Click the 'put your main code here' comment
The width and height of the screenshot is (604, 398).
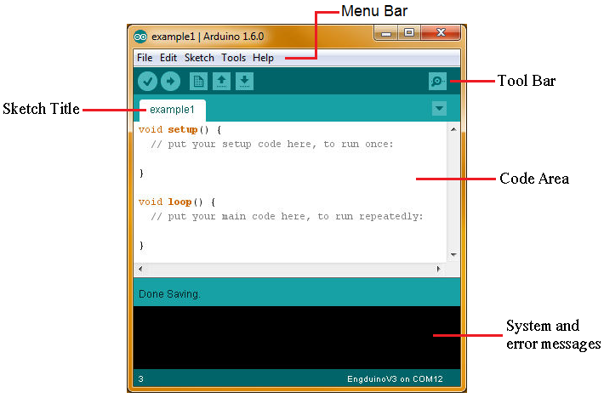coord(287,217)
